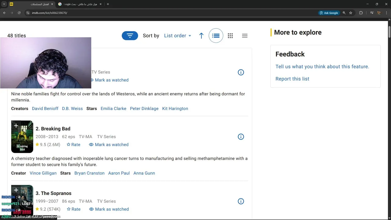Viewport: 391px width, 220px height.
Task: Open the browser zoom indicator
Action: pyautogui.click(x=344, y=13)
